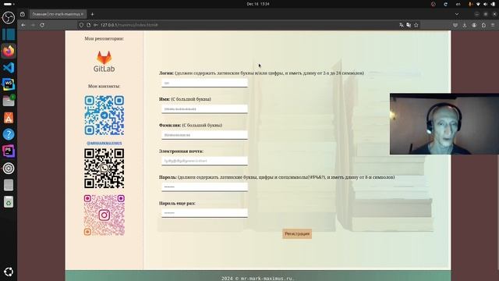Click the black WhatsApp QR code
The image size is (499, 281).
(x=104, y=169)
